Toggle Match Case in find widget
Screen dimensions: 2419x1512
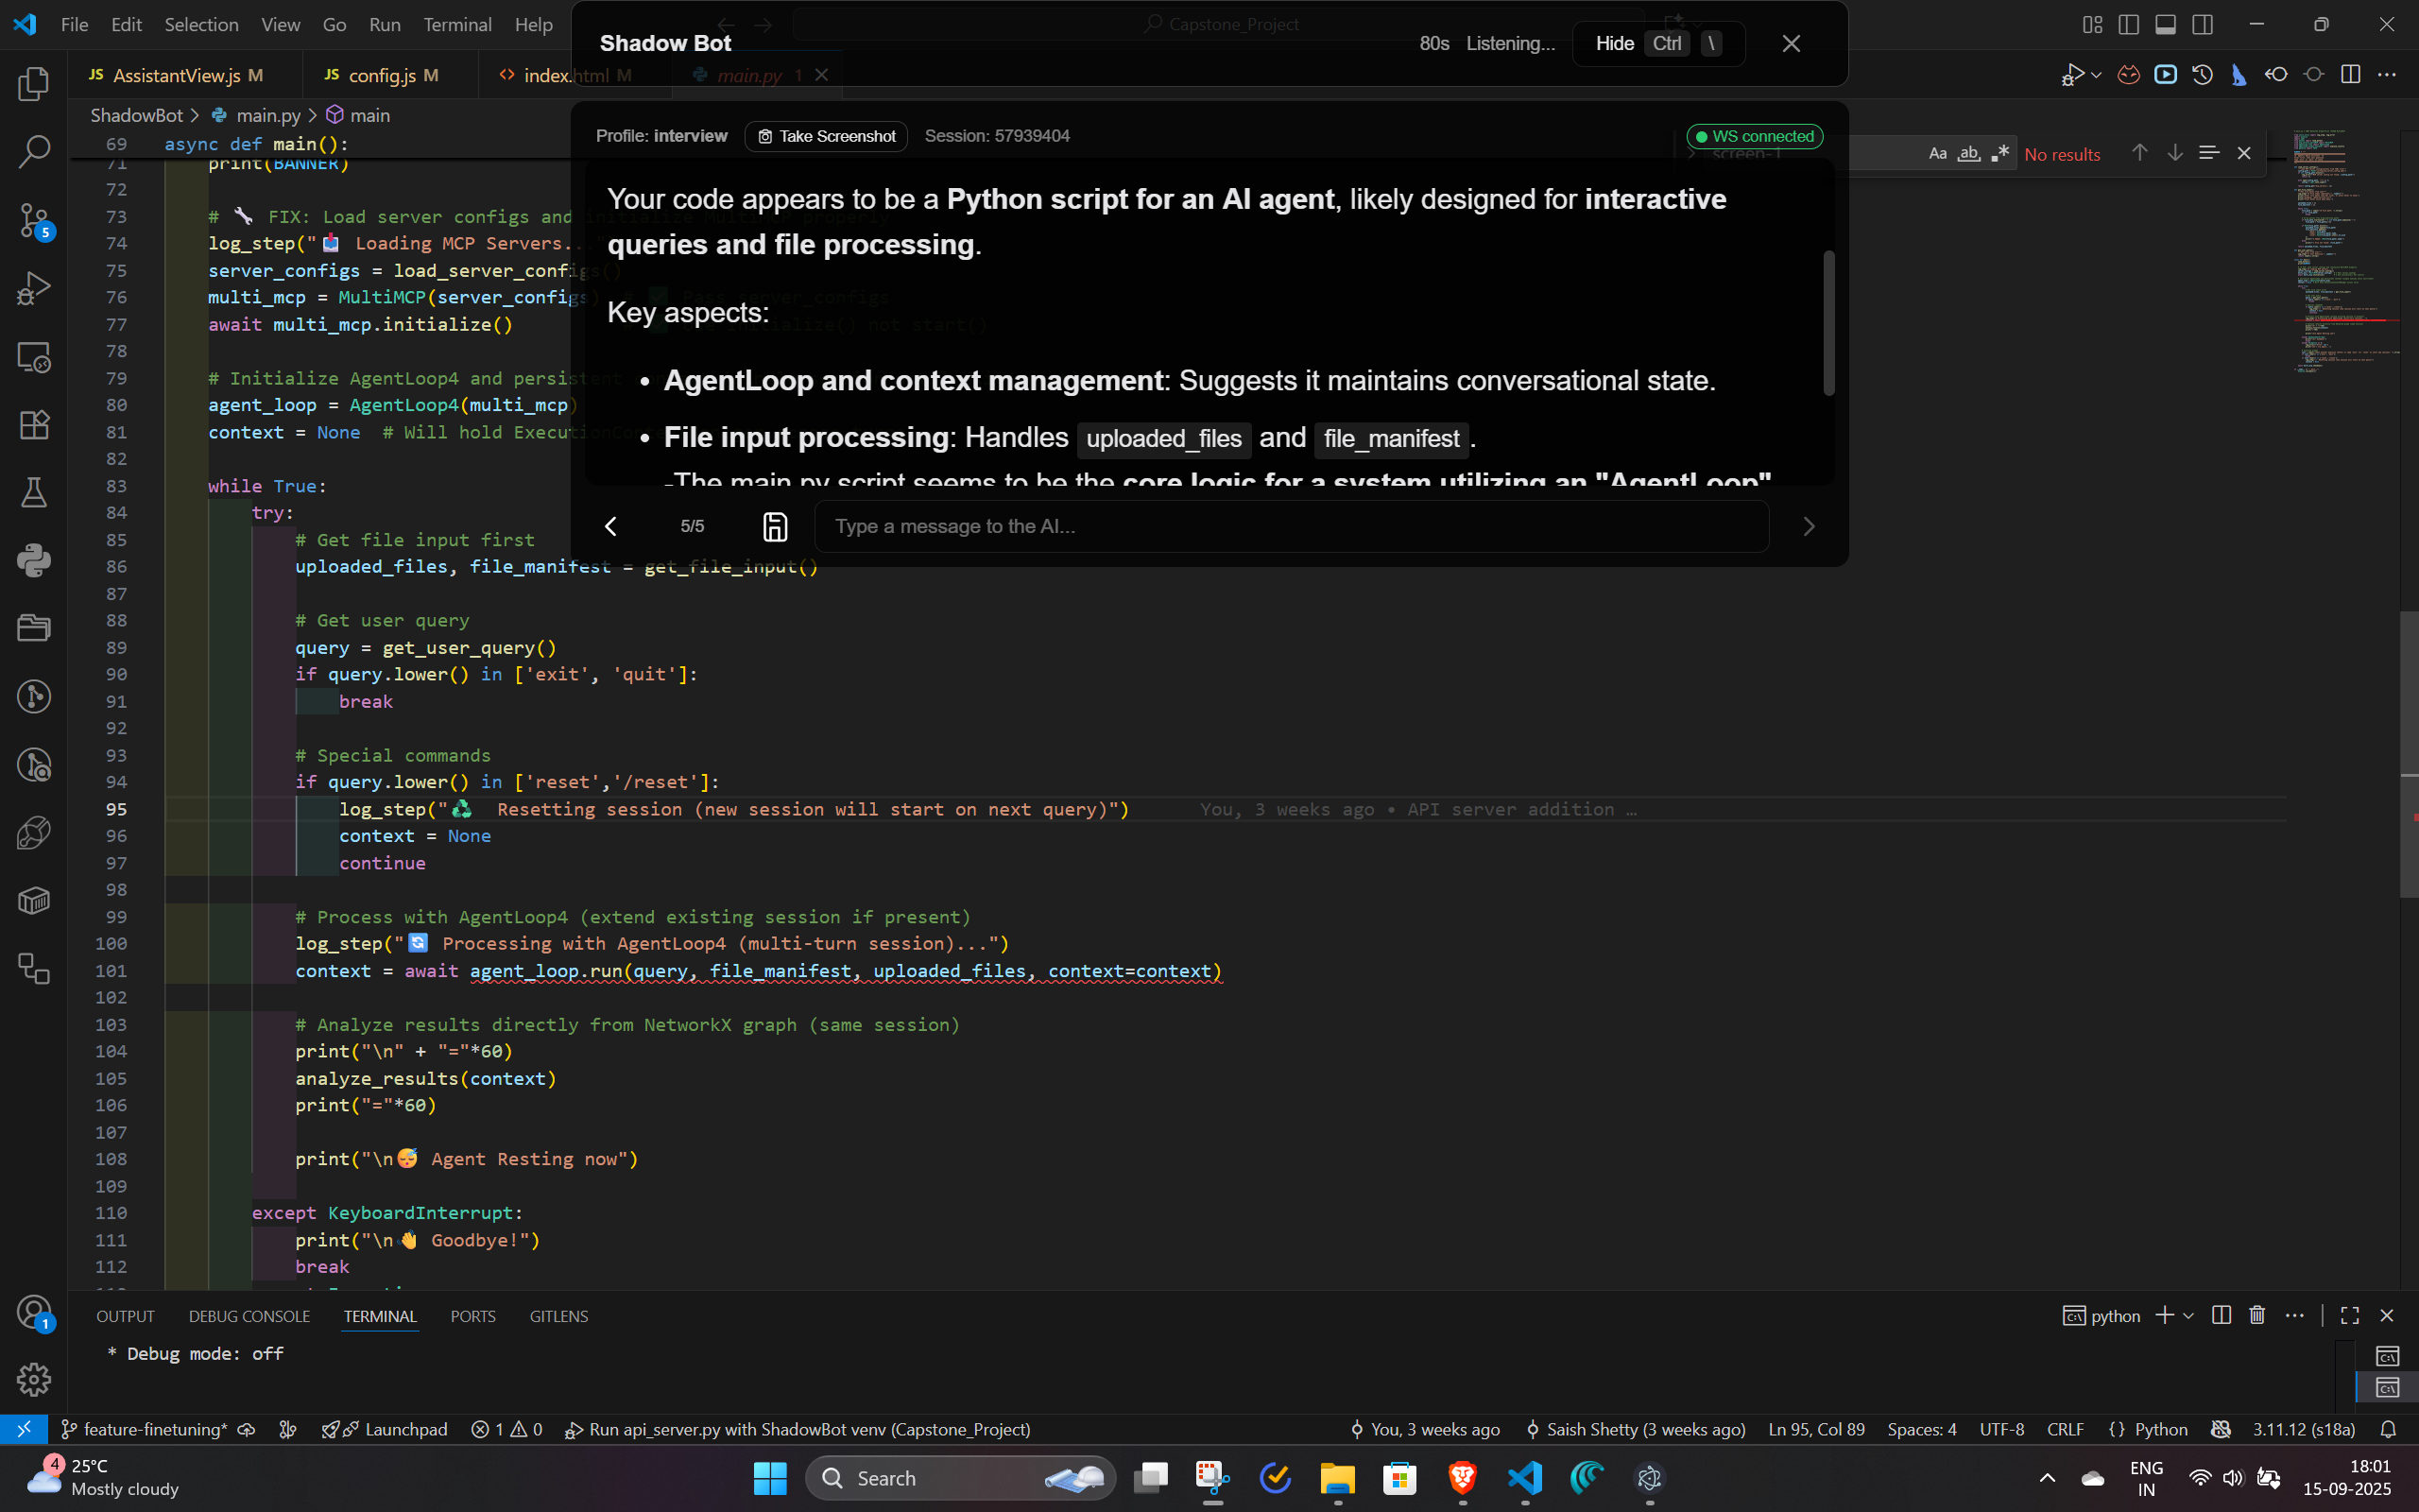[x=1937, y=153]
